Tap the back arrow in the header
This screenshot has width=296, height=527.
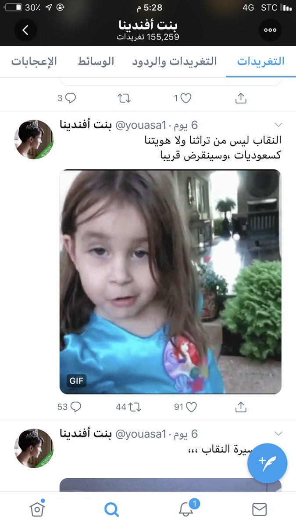tap(25, 30)
